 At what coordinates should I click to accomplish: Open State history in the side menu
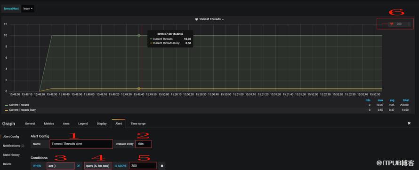11,155
